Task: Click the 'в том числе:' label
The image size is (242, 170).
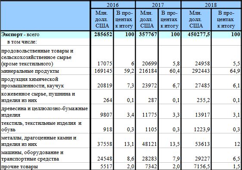Action: click(x=22, y=42)
